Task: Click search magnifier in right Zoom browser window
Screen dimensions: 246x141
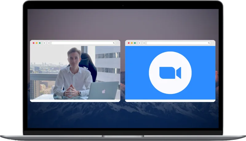Action: pos(209,43)
